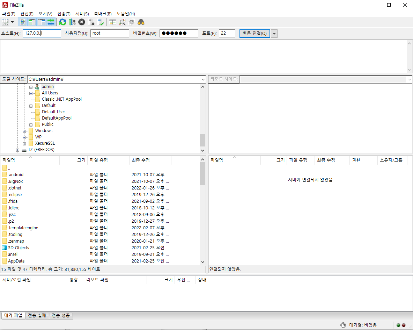The height and width of the screenshot is (330, 413).
Task: Select the .frida folder row
Action: point(100,201)
